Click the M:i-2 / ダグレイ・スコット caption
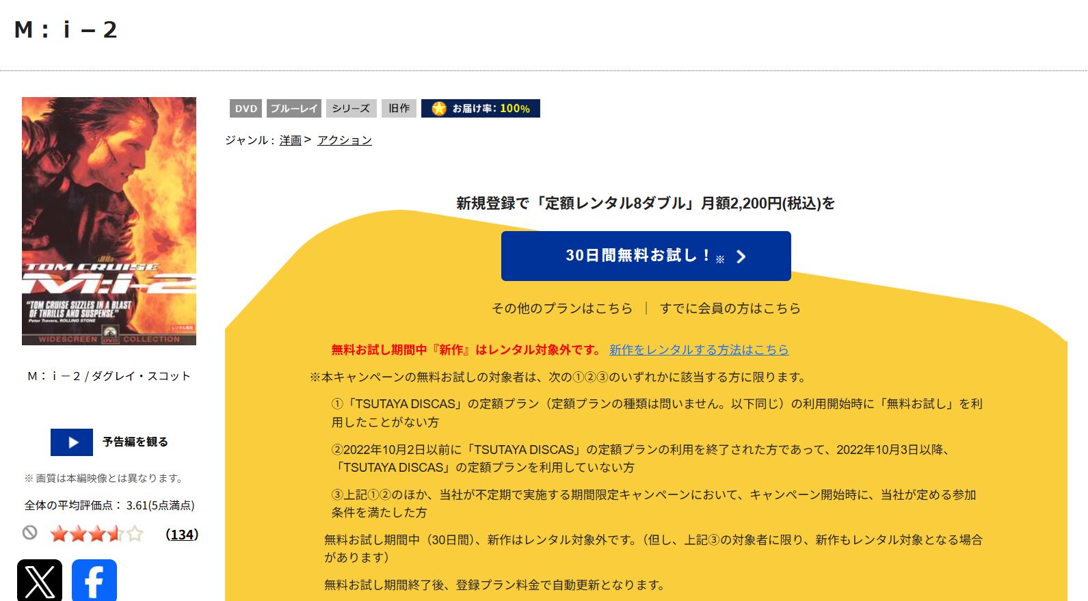 click(109, 376)
